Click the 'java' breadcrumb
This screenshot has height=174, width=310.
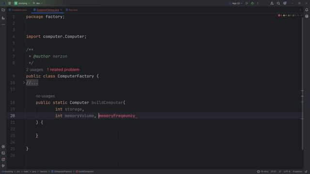(x=34, y=172)
